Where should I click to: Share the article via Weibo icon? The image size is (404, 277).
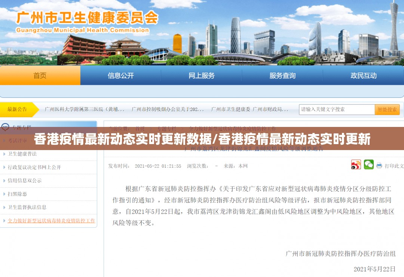pos(356,165)
